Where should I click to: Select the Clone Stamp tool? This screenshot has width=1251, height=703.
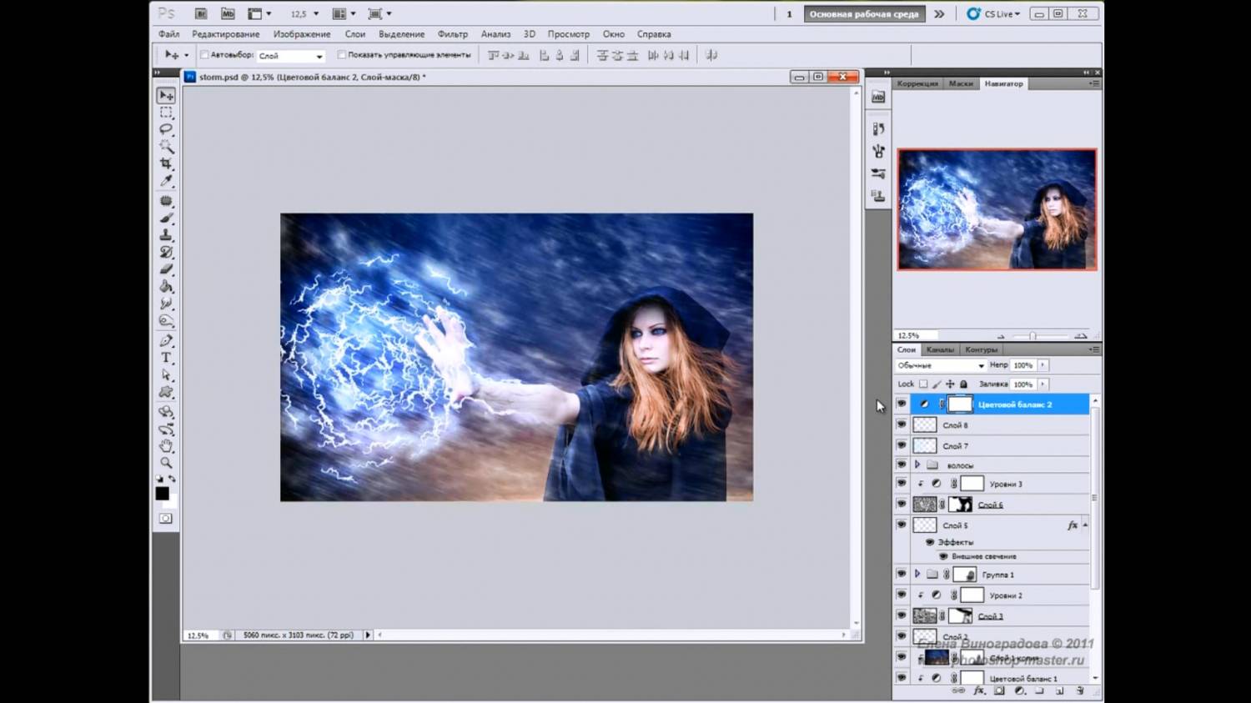(166, 235)
